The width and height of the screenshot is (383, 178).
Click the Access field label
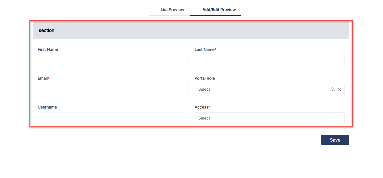pos(201,107)
